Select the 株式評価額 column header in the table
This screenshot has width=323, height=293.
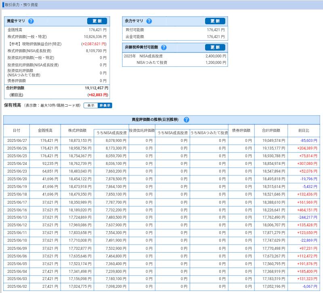coord(77,131)
